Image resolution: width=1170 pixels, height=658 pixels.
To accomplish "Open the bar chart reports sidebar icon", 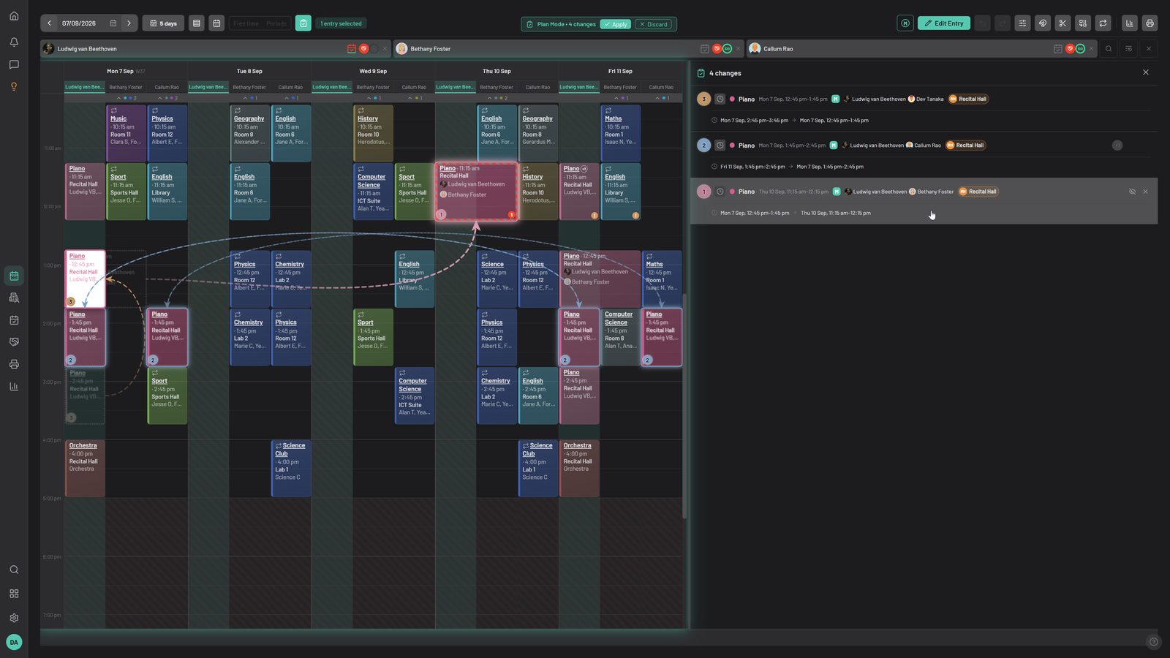I will tap(14, 386).
